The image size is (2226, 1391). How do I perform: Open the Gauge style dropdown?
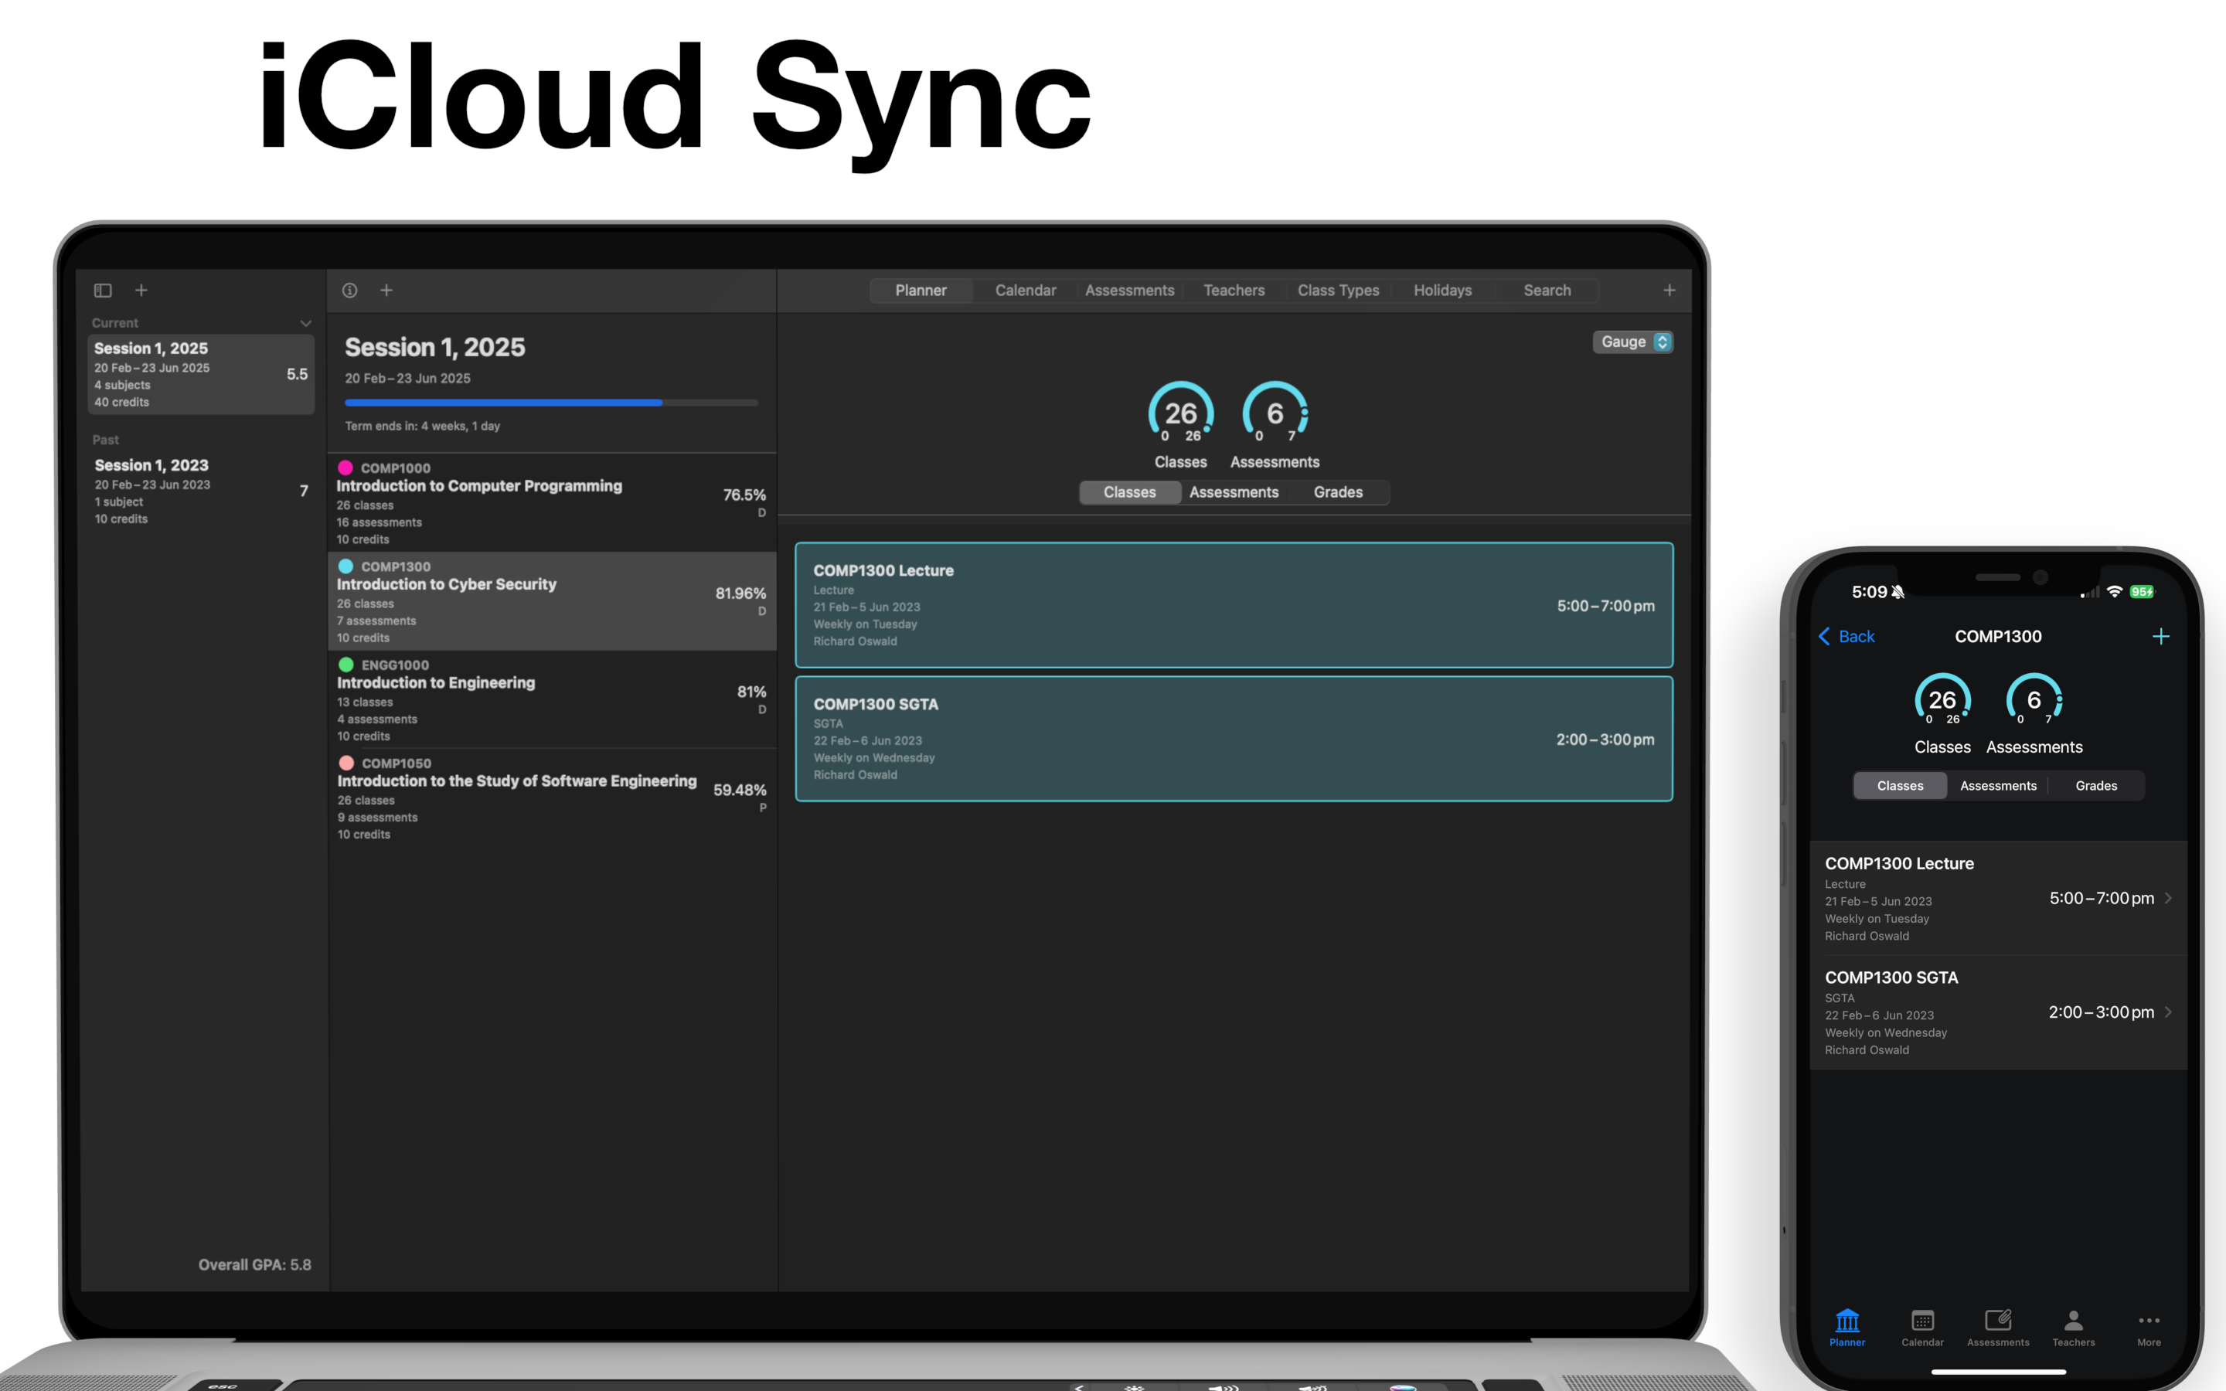point(1632,342)
